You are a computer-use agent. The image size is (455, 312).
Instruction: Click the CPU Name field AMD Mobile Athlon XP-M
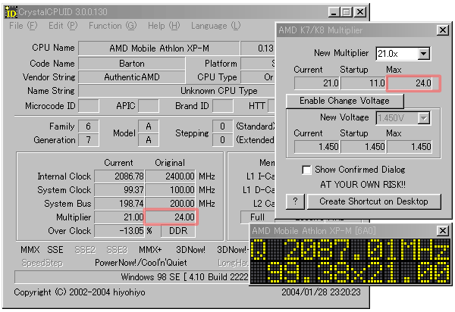(x=159, y=48)
